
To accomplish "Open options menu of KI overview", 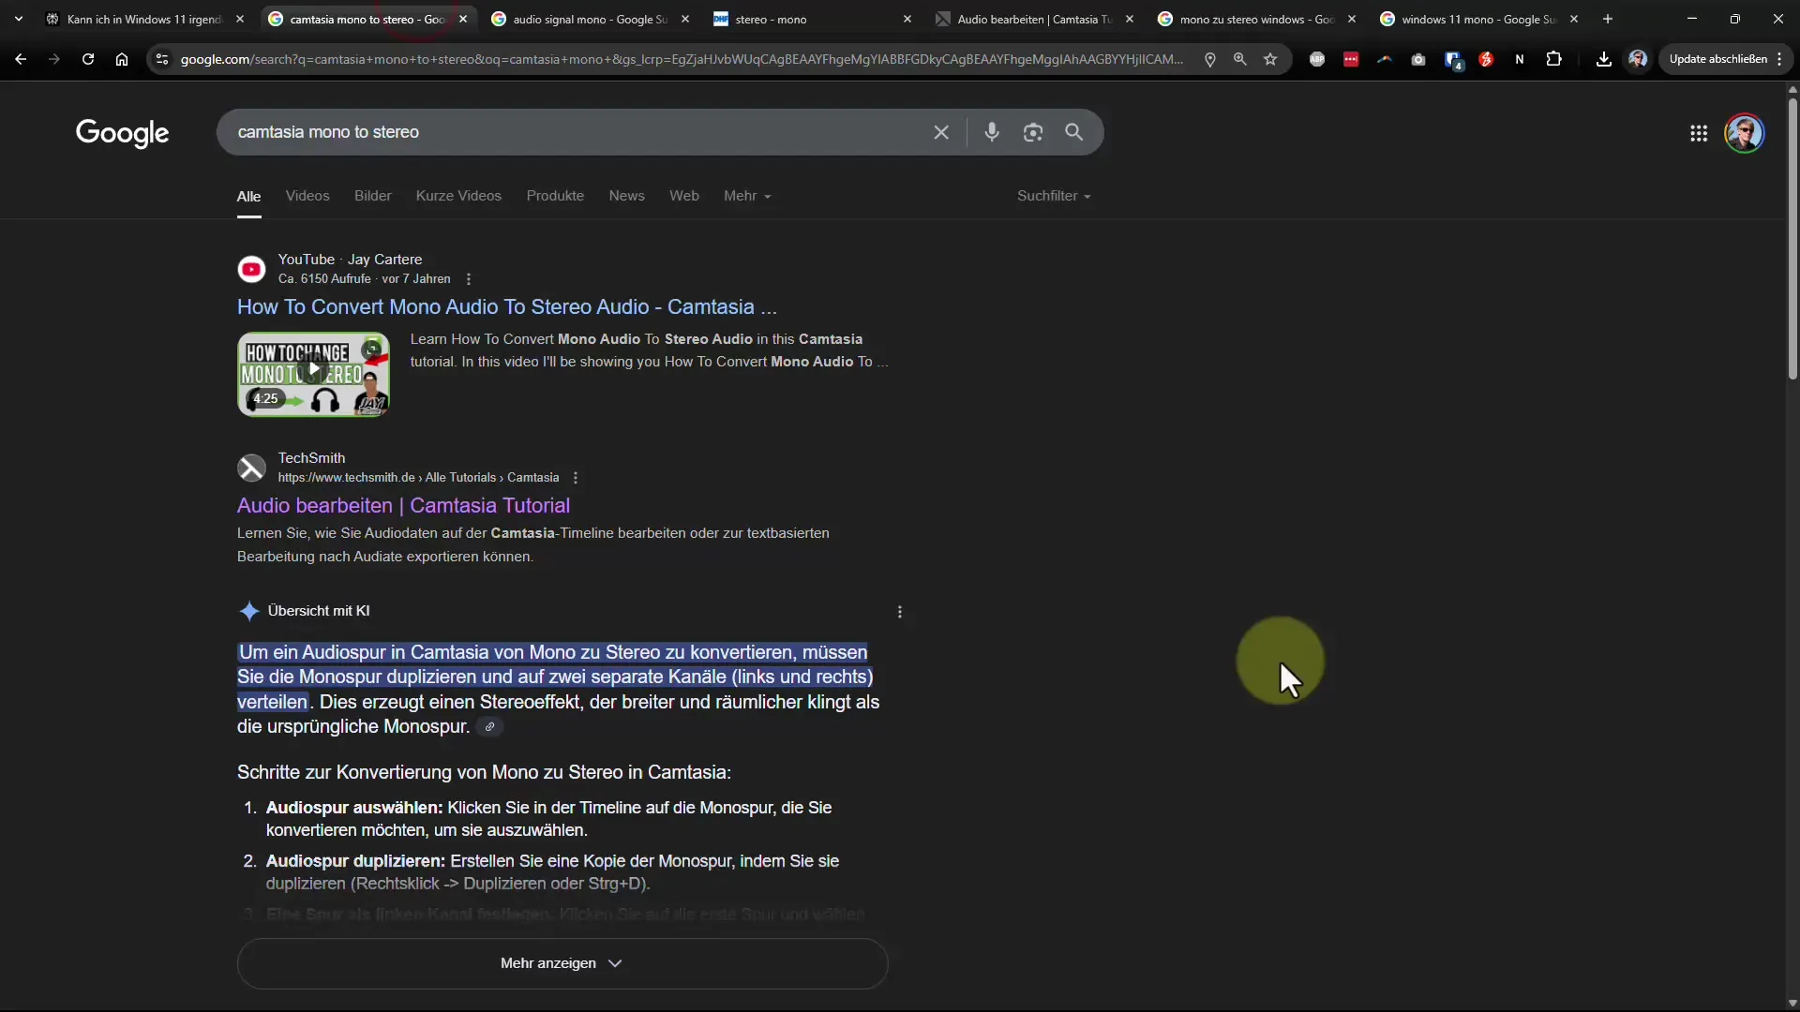I will 900,612.
